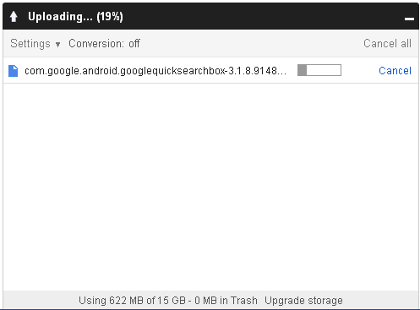Viewport: 420px width, 310px height.
Task: Minimize the upload panel
Action: (409, 19)
